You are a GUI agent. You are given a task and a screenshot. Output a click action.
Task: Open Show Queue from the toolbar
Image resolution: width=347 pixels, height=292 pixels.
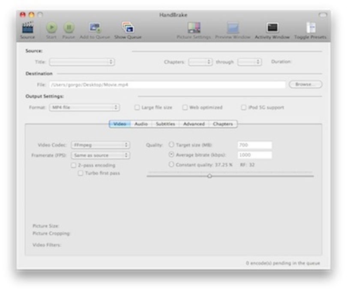(128, 27)
